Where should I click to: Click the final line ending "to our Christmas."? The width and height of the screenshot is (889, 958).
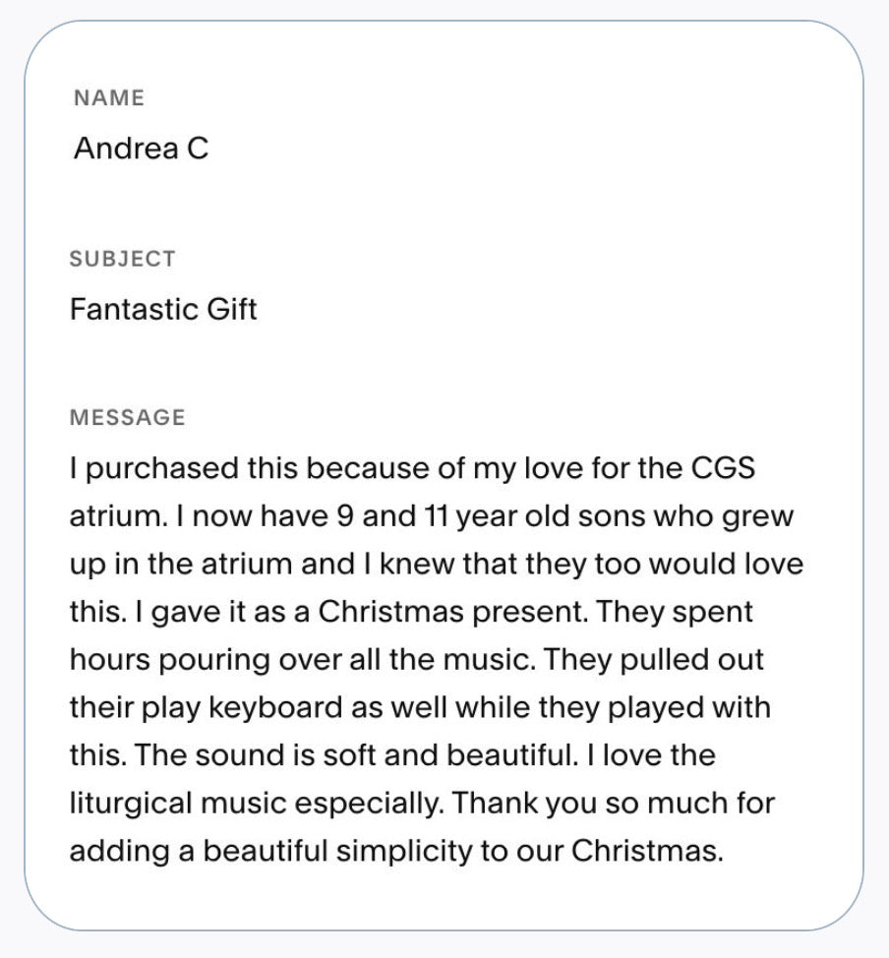point(395,850)
